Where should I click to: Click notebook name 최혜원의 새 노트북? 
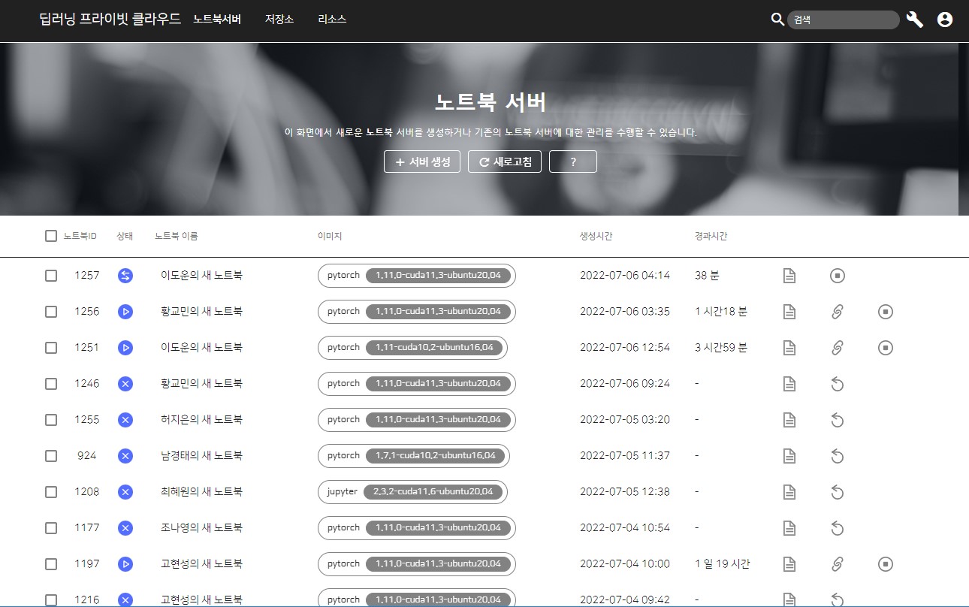[201, 492]
